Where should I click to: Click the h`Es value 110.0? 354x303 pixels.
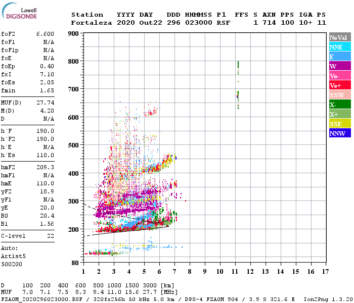point(45,155)
